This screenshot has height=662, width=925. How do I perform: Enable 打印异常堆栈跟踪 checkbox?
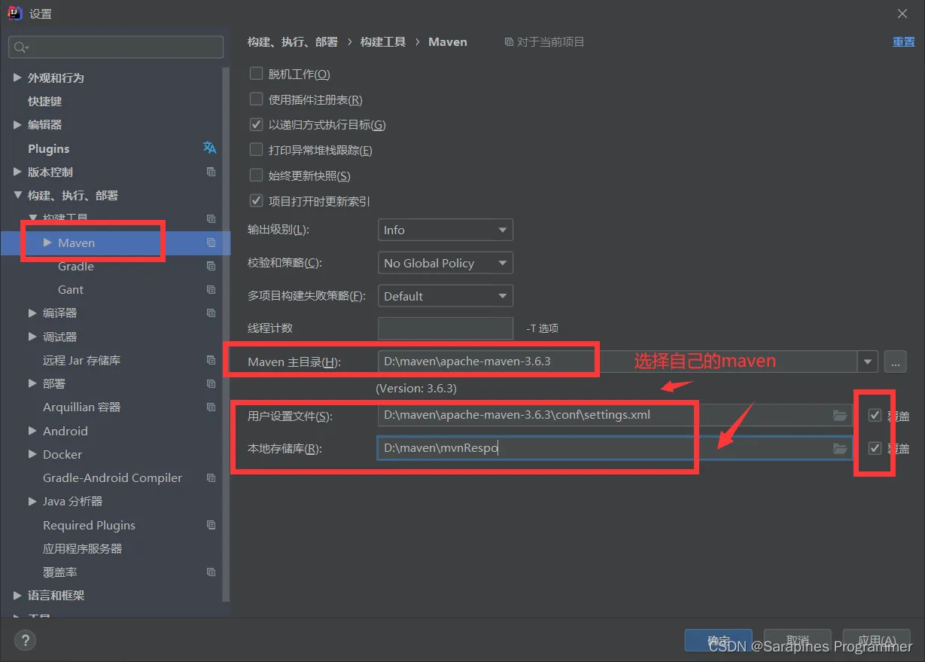coord(256,150)
